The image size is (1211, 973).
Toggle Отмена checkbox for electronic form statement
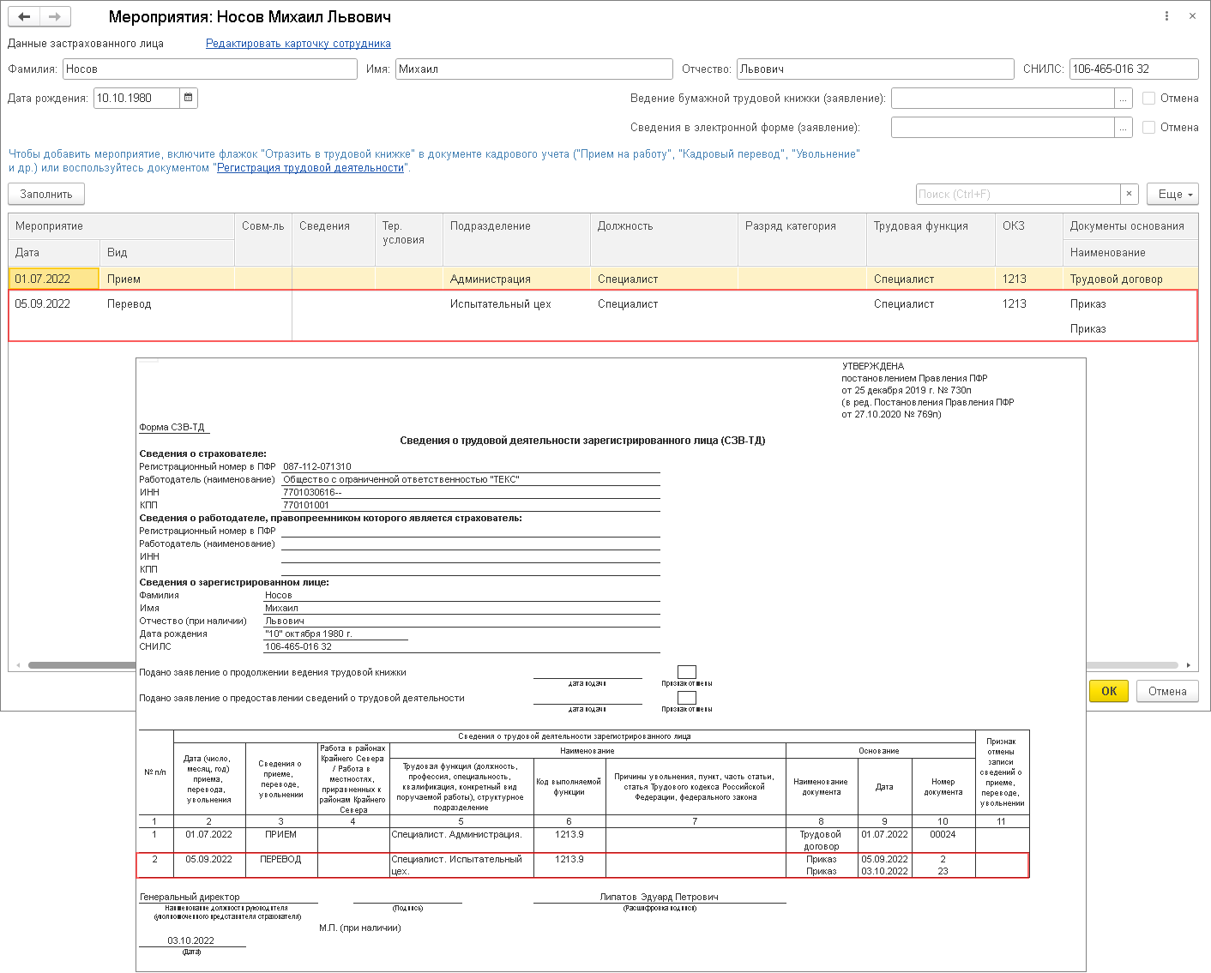click(1148, 128)
